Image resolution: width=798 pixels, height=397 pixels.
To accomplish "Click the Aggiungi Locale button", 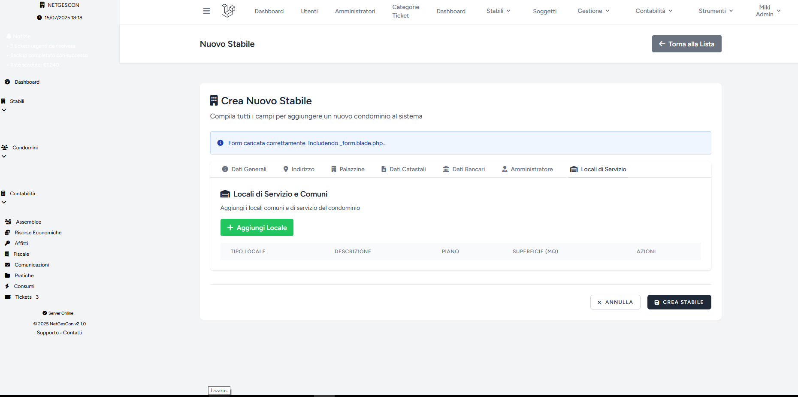I will [x=257, y=227].
